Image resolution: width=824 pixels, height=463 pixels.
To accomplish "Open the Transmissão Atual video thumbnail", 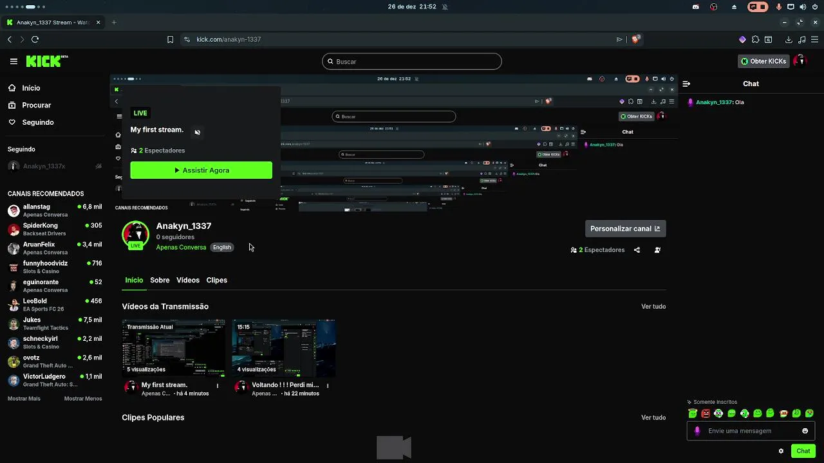I will 174,348.
